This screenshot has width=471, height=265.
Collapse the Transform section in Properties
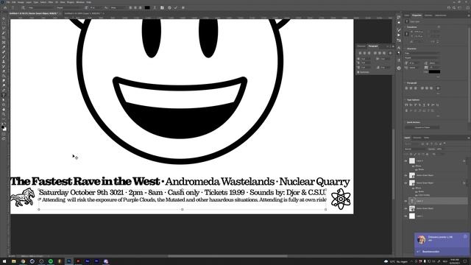coord(406,27)
